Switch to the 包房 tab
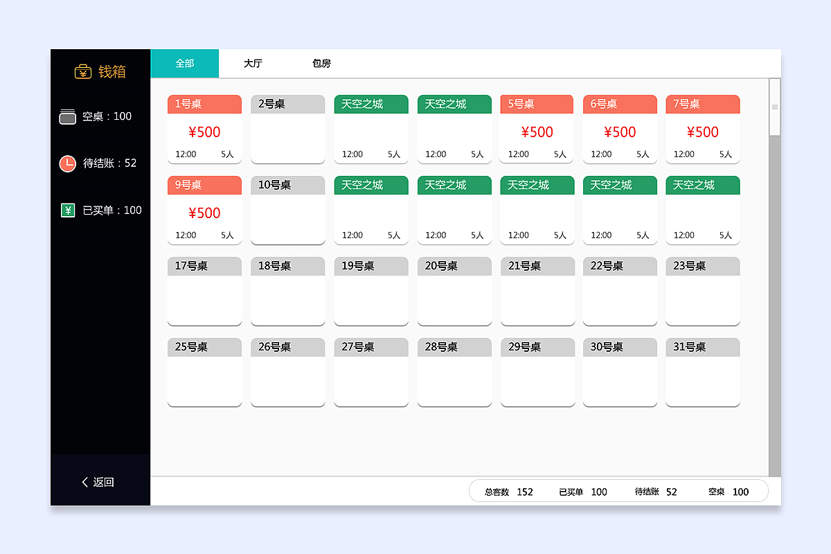 click(322, 63)
